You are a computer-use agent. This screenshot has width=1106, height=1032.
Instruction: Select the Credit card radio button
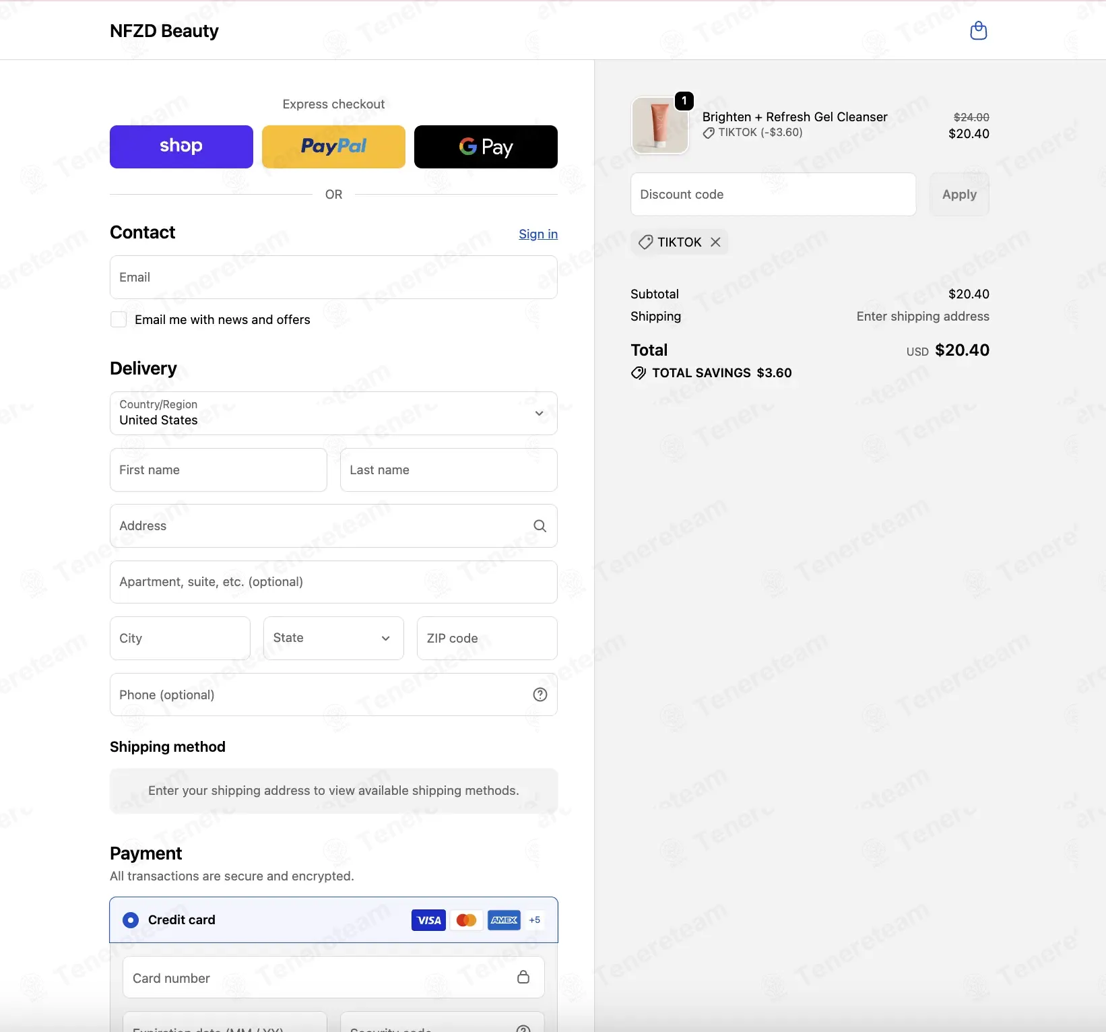coord(131,920)
